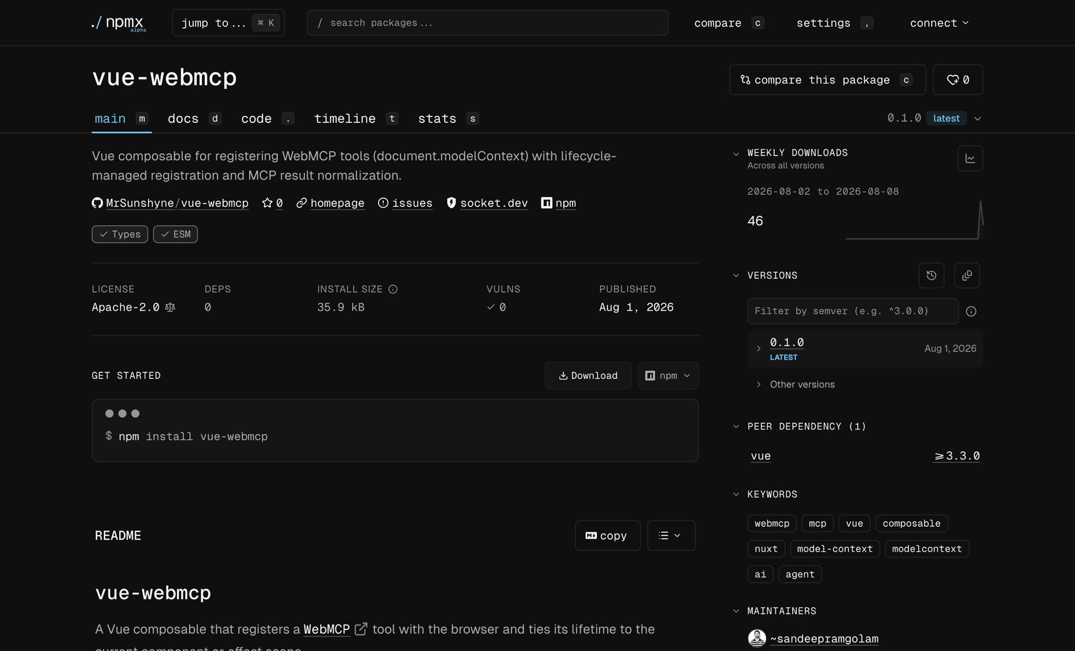This screenshot has width=1075, height=651.
Task: Open the npmx home logo
Action: (118, 23)
